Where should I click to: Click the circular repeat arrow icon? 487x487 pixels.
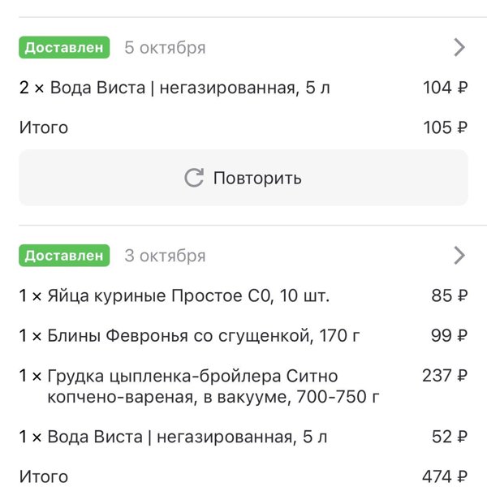point(194,178)
